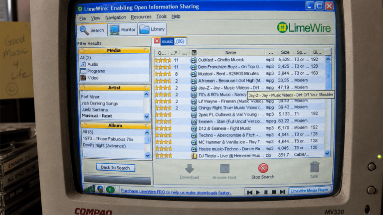Click the file type icon column header
The height and width of the screenshot is (215, 383).
(194, 53)
